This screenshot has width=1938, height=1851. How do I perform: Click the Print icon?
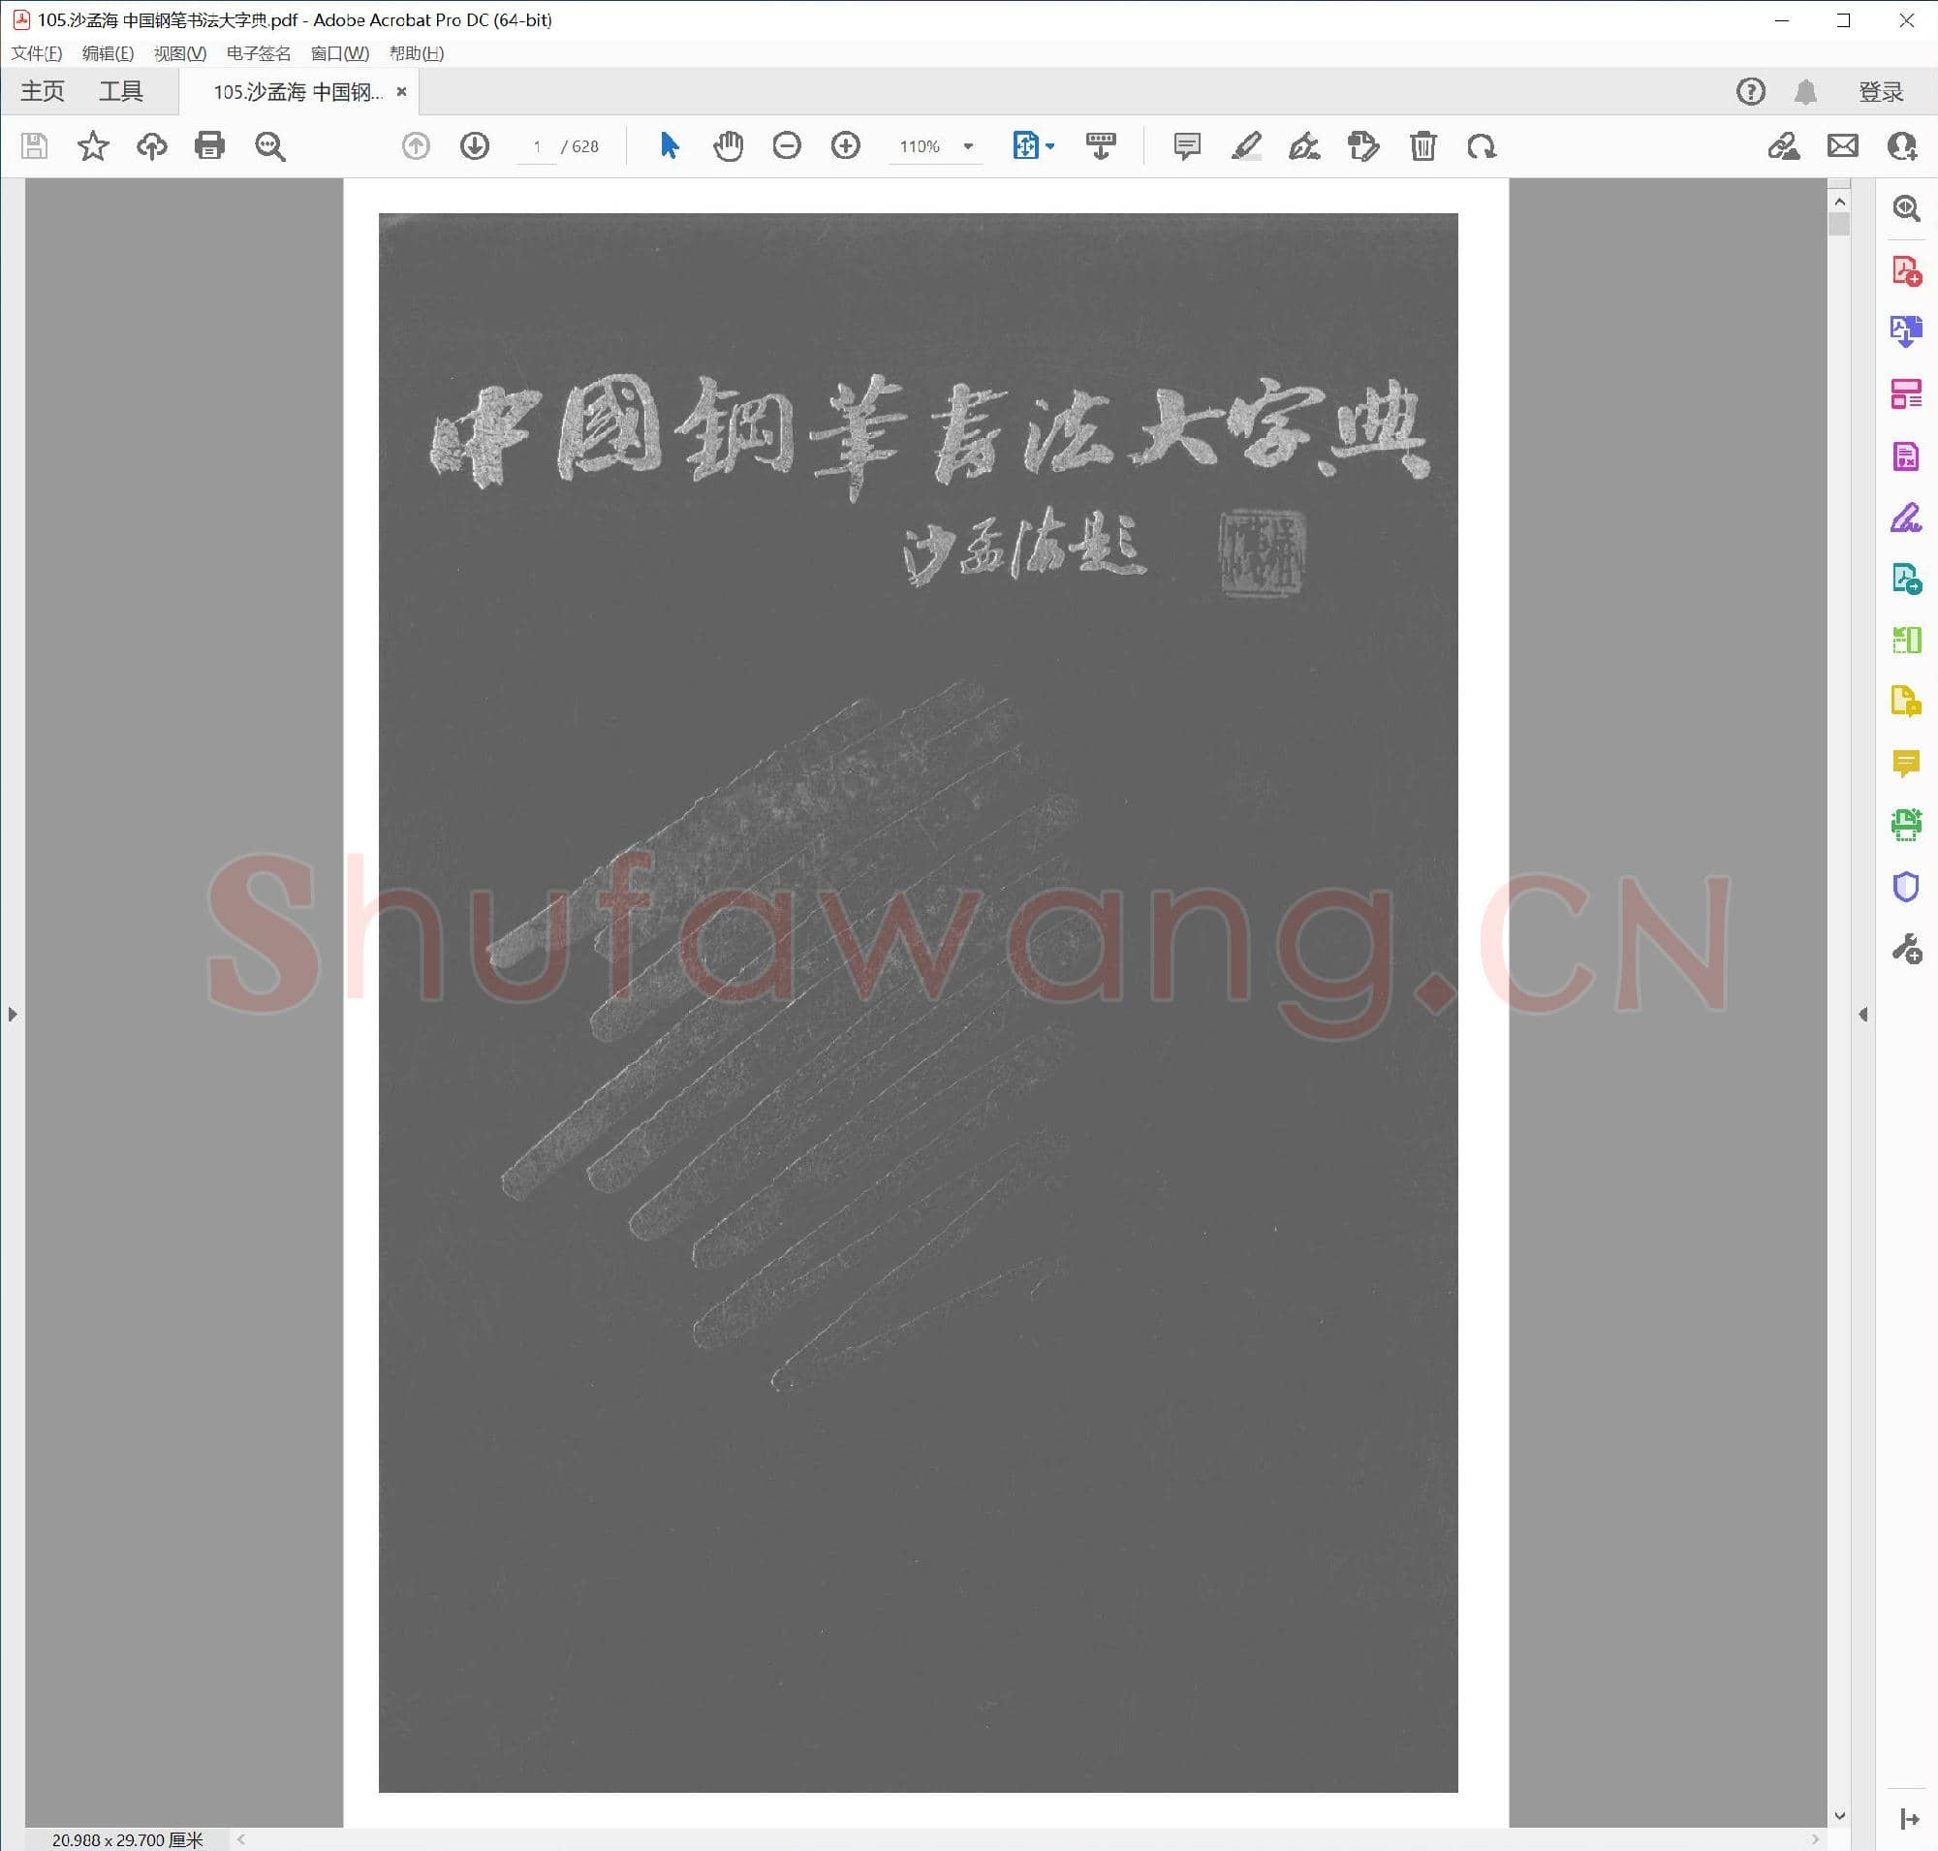(x=210, y=146)
